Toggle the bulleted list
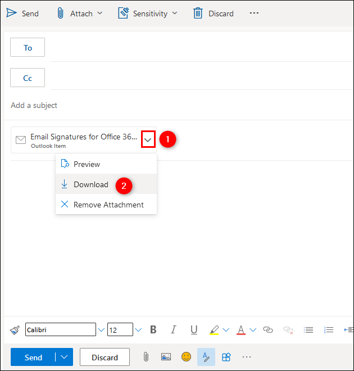 [308, 329]
